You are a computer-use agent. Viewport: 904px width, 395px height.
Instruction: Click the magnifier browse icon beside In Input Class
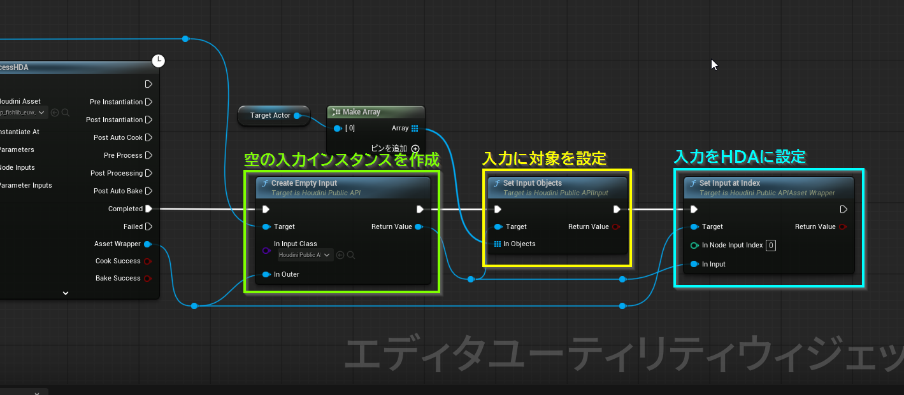coord(351,255)
